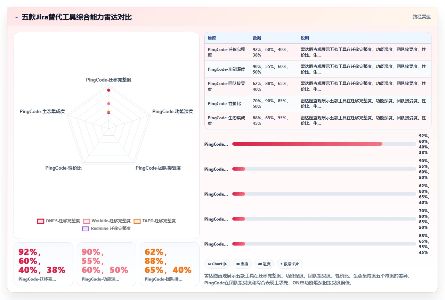Toggle the ONES-迁移完整度 legend swatch
The width and height of the screenshot is (445, 300).
tap(41, 221)
